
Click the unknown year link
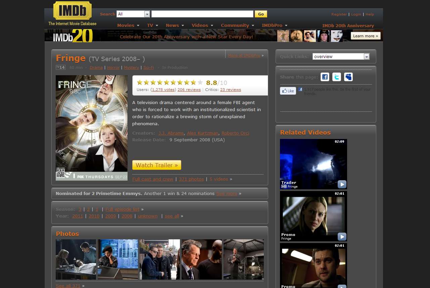point(148,216)
